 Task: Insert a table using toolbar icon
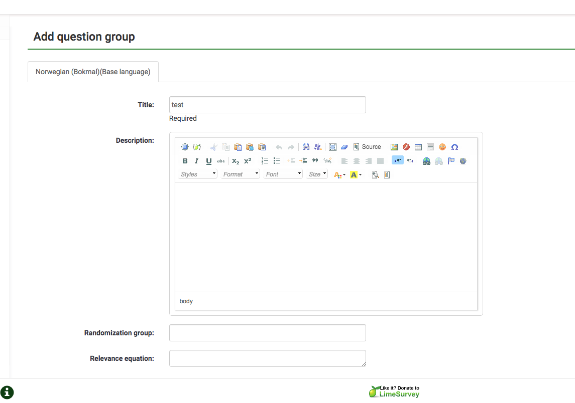point(418,147)
